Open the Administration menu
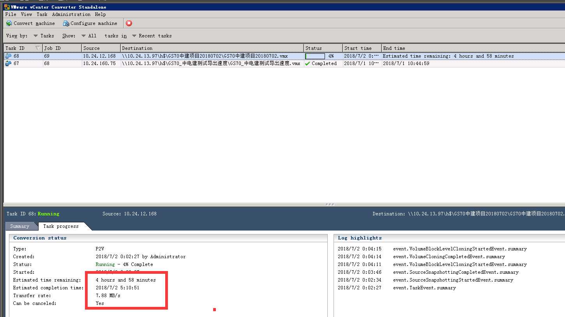The height and width of the screenshot is (317, 565). pos(71,14)
